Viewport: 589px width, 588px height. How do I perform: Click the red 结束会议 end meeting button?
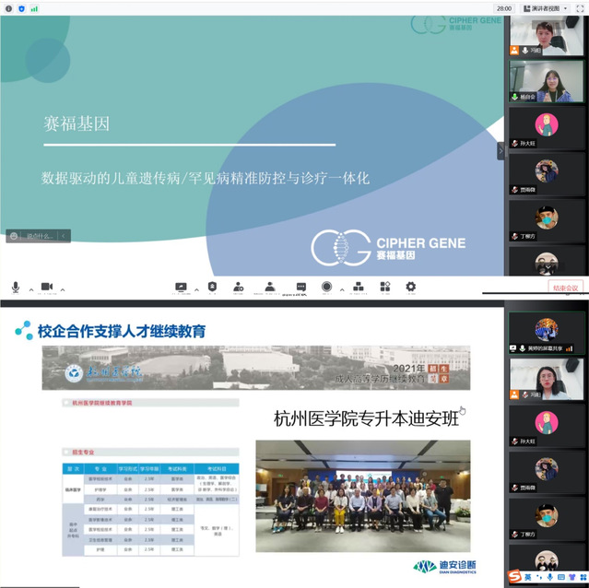[x=565, y=288]
